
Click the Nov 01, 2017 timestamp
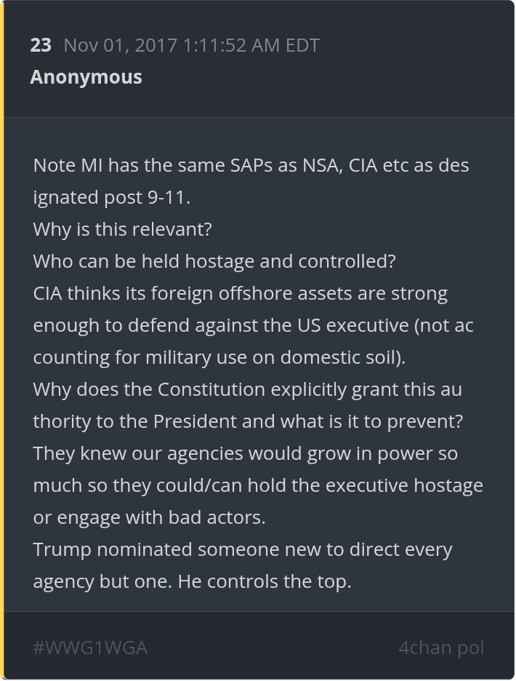(x=191, y=45)
